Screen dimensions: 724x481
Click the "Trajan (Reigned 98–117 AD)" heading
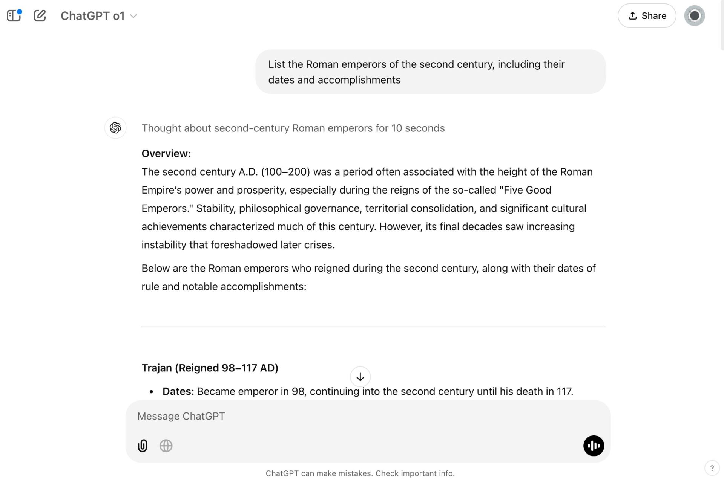point(210,368)
